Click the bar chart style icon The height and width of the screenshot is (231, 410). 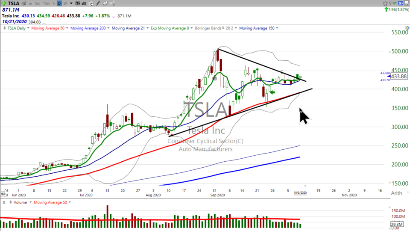(x=84, y=3)
